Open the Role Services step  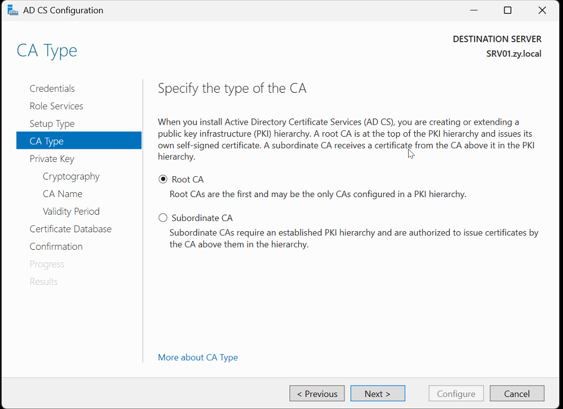(57, 106)
